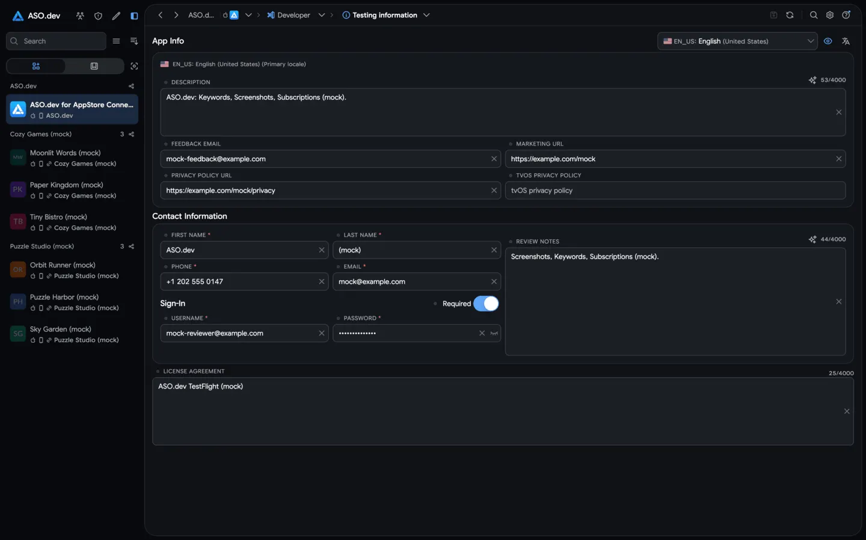866x540 pixels.
Task: Open the settings gear icon
Action: 830,15
